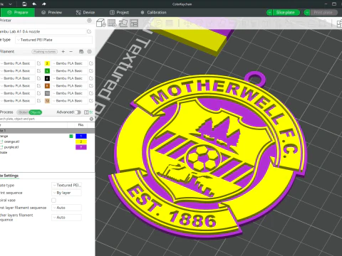Click the Add plate icon
Screen dimensions: 342x256
[112, 23]
